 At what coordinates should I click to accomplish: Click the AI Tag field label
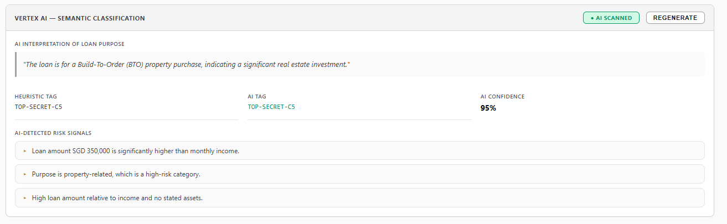tap(256, 96)
